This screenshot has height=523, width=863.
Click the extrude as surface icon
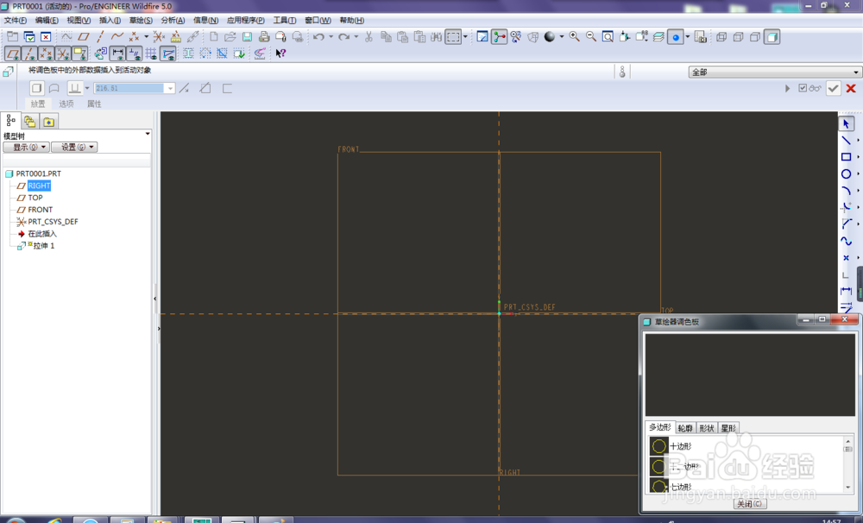[x=54, y=88]
